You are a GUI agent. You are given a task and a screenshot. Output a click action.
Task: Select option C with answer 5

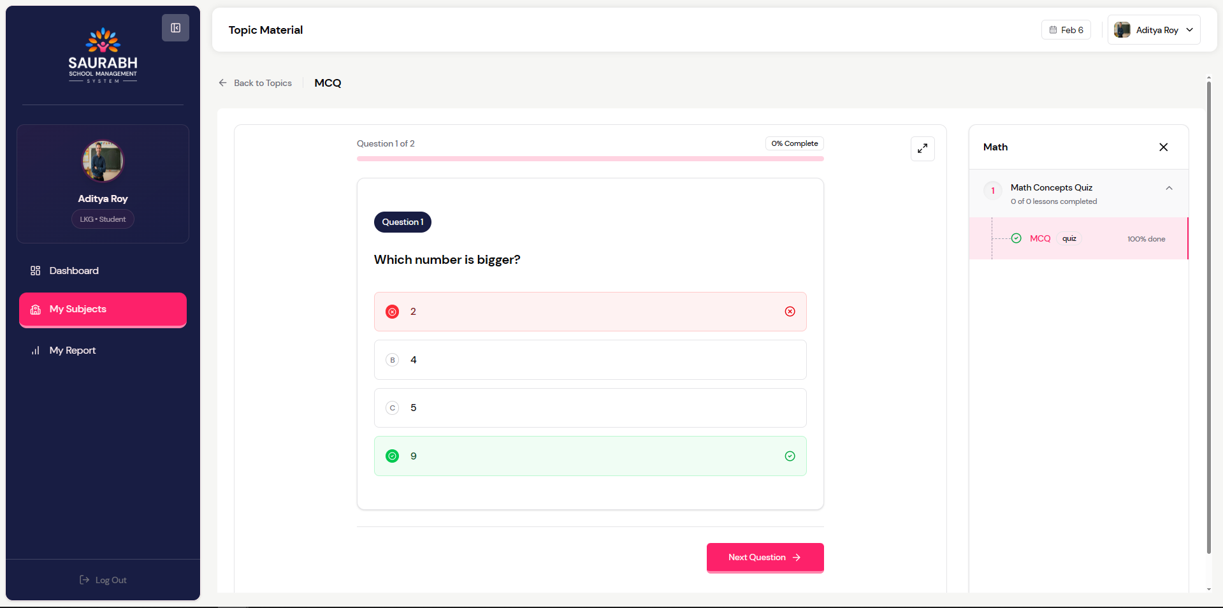click(590, 408)
